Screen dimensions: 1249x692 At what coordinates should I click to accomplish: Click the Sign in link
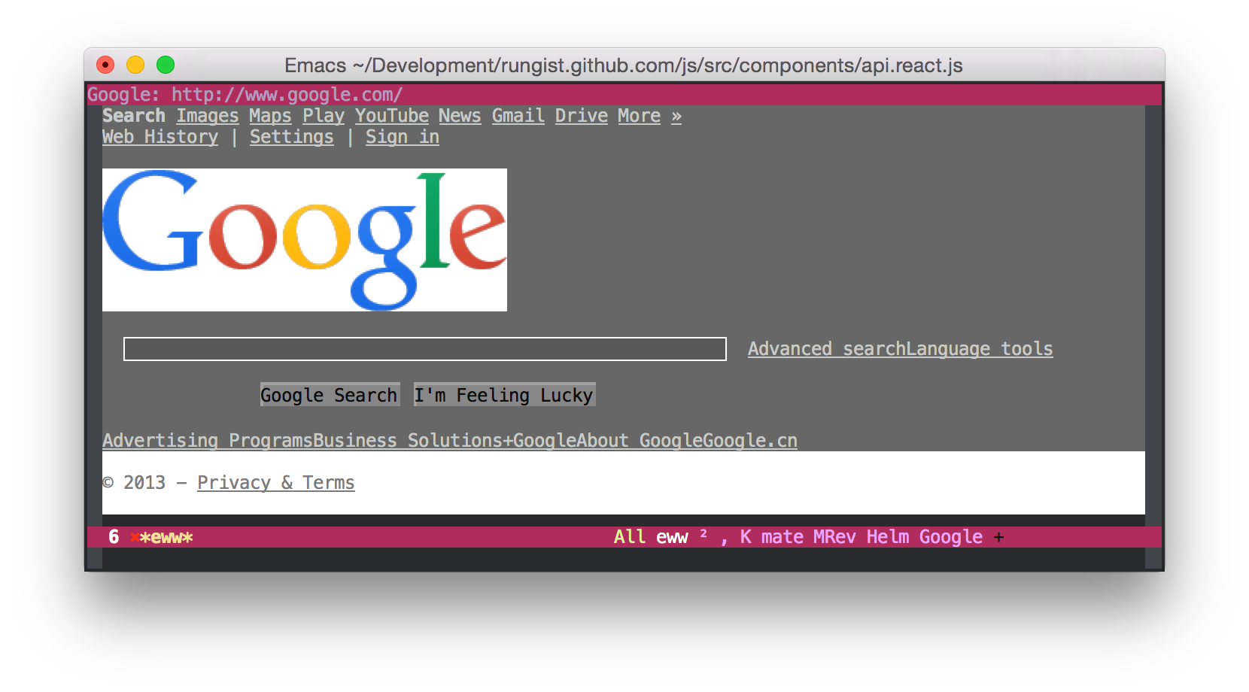click(x=403, y=137)
